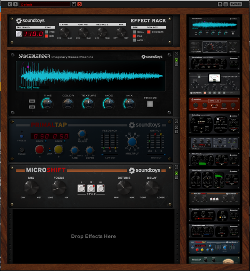Go to the next preset with the right arrow
The width and height of the screenshot is (250, 271).
[15, 4]
